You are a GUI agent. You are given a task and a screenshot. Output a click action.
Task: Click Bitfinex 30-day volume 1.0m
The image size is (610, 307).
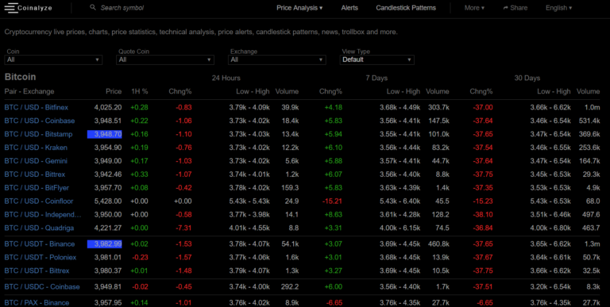(x=592, y=107)
